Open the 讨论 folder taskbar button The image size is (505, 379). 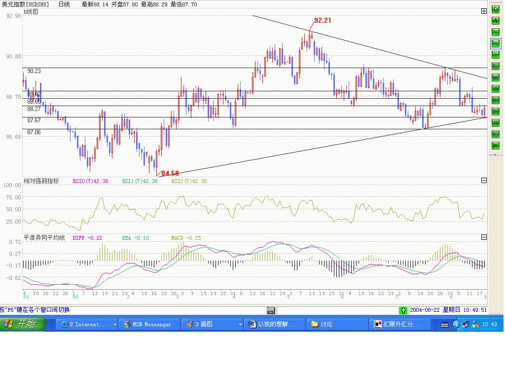(337, 324)
